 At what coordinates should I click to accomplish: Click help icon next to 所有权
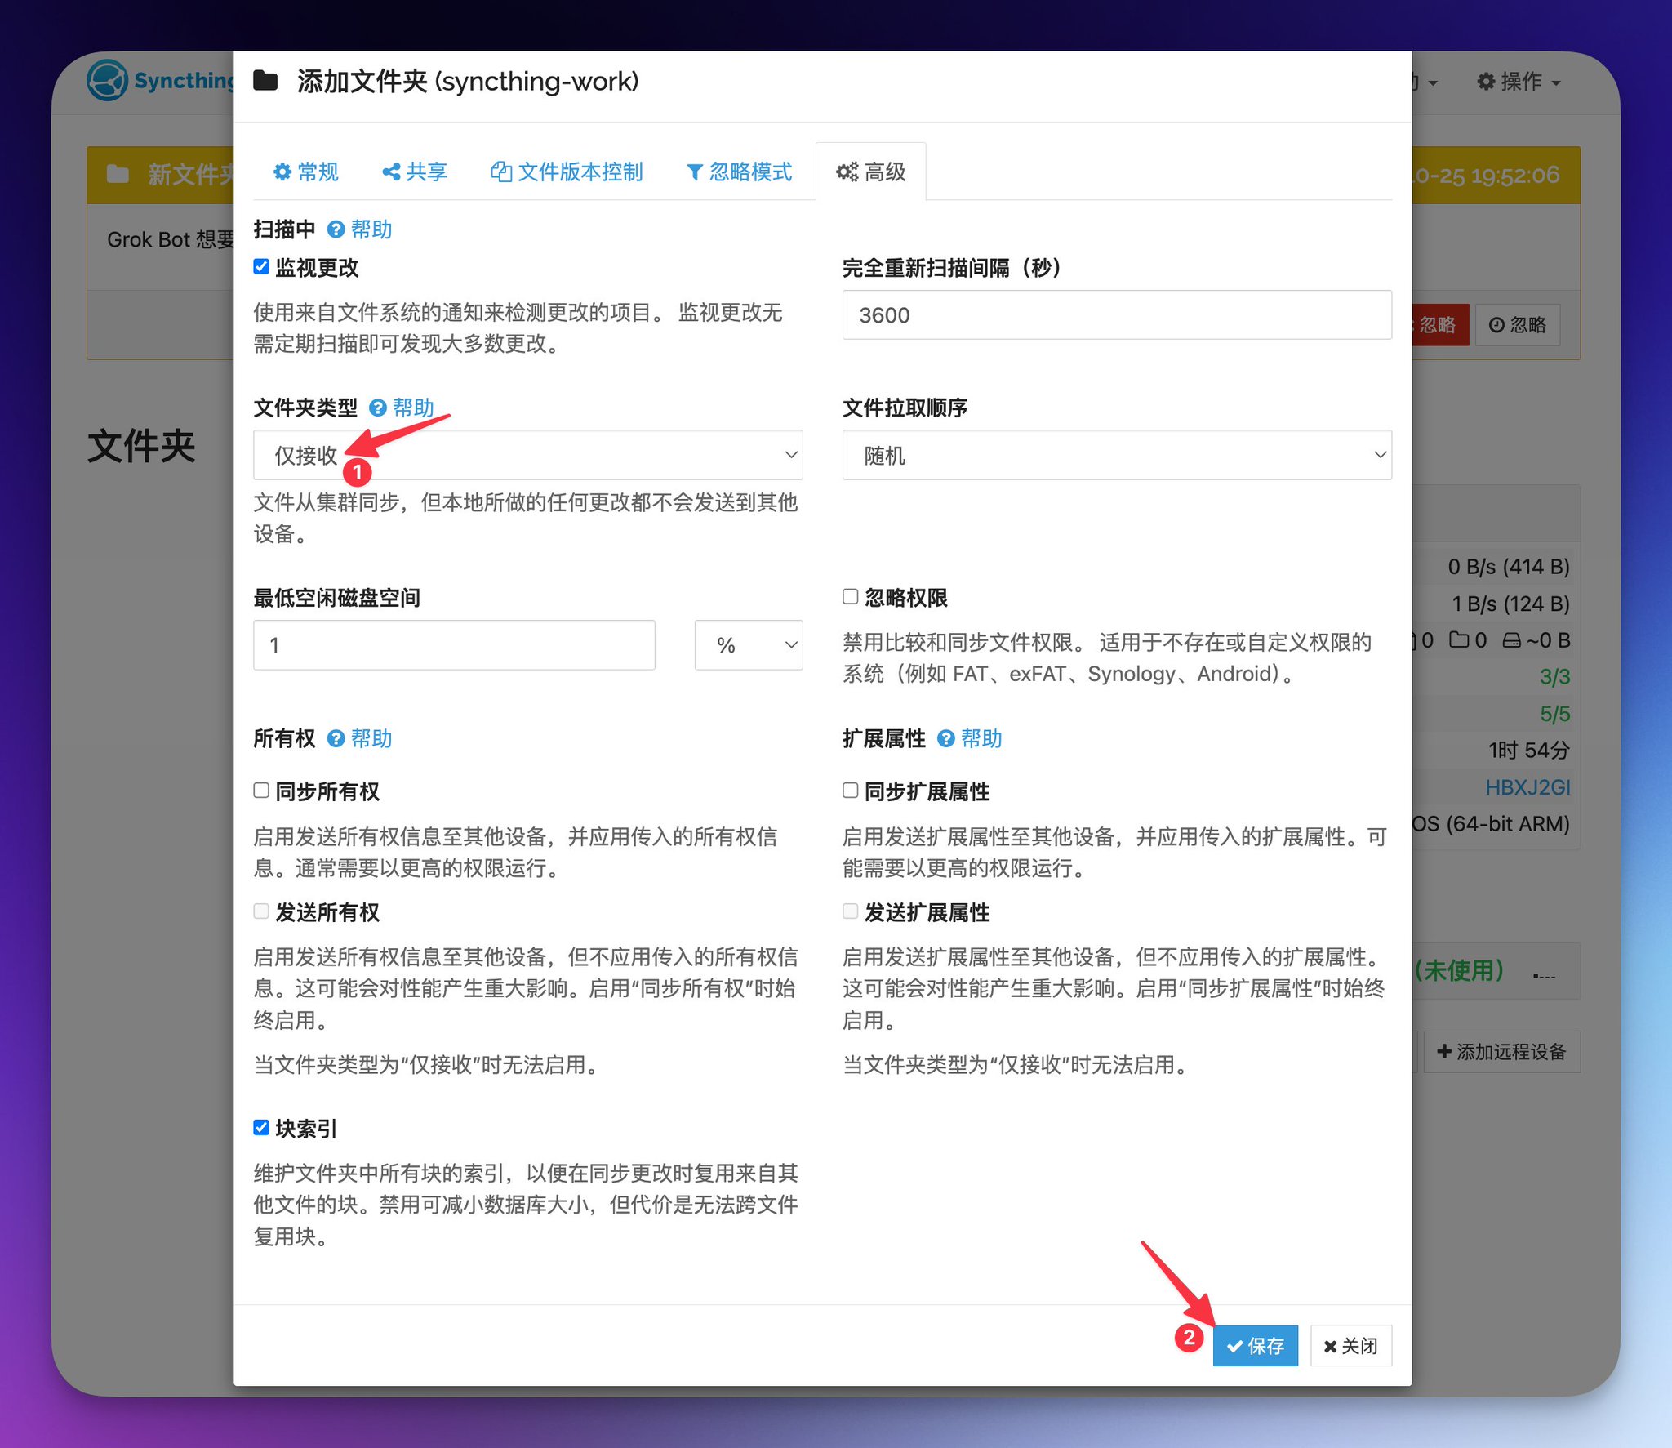(336, 738)
